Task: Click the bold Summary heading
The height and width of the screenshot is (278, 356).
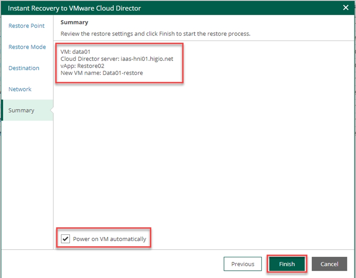Action: tap(74, 22)
